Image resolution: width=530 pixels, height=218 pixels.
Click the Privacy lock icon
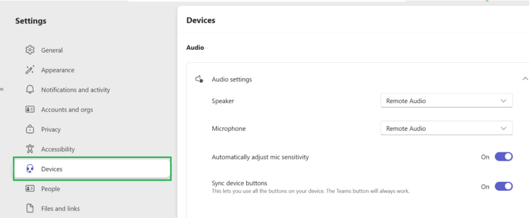point(30,129)
